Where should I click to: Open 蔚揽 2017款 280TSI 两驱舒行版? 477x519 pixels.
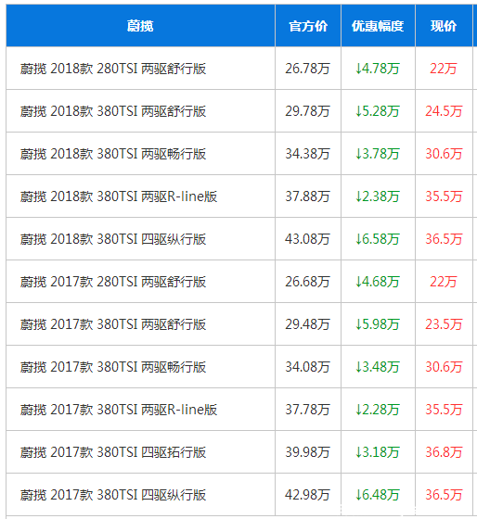click(x=113, y=282)
